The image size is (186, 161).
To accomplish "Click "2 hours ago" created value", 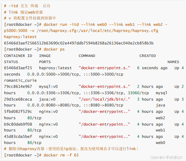I will pos(150,86).
